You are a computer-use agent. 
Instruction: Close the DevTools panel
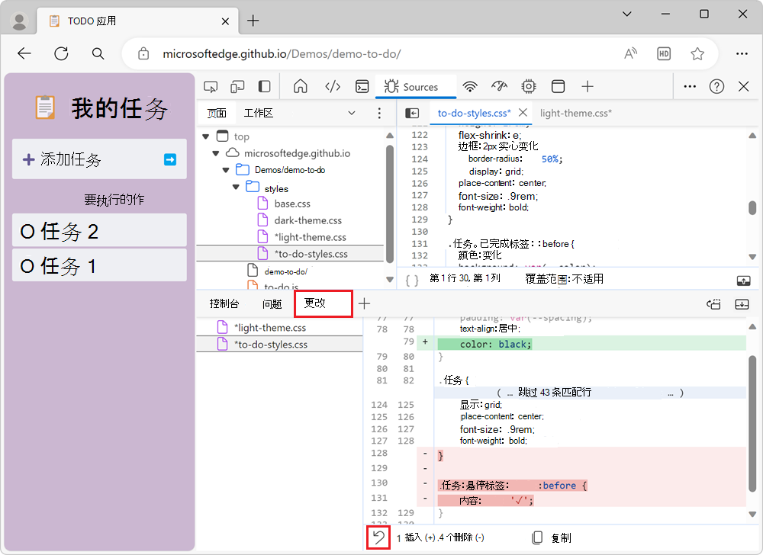[743, 86]
